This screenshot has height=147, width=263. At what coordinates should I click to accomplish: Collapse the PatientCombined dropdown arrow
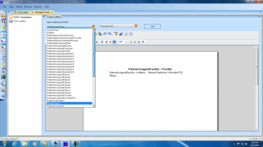pos(93,27)
